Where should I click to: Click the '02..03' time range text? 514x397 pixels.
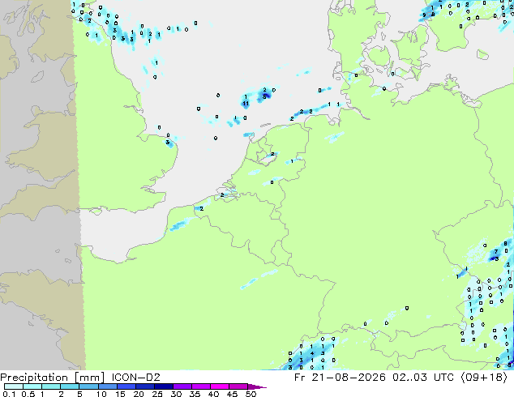point(409,378)
